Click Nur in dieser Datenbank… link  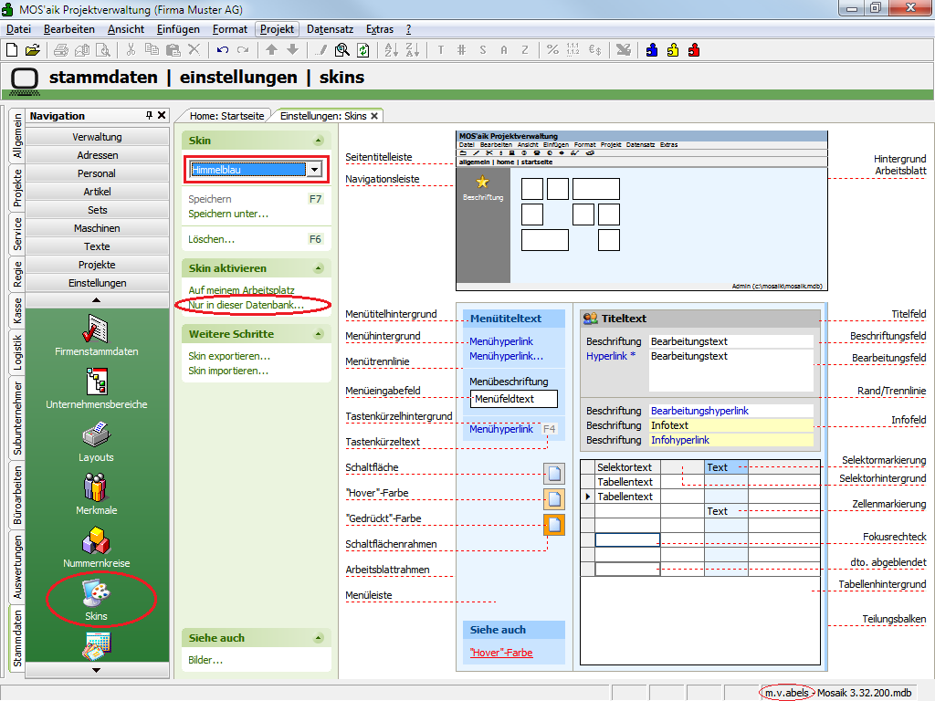[247, 305]
